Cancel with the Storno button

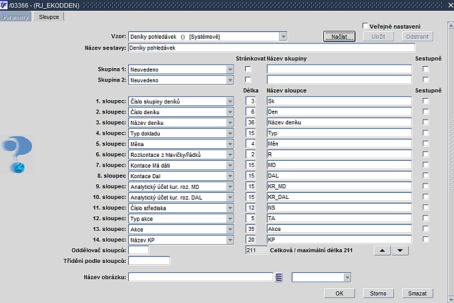coord(378,294)
